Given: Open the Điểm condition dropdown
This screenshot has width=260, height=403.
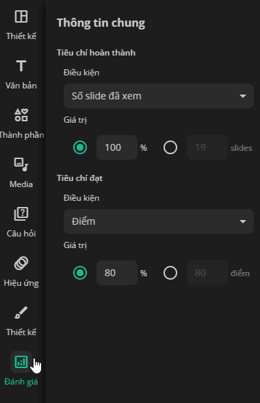Looking at the screenshot, I should (159, 221).
